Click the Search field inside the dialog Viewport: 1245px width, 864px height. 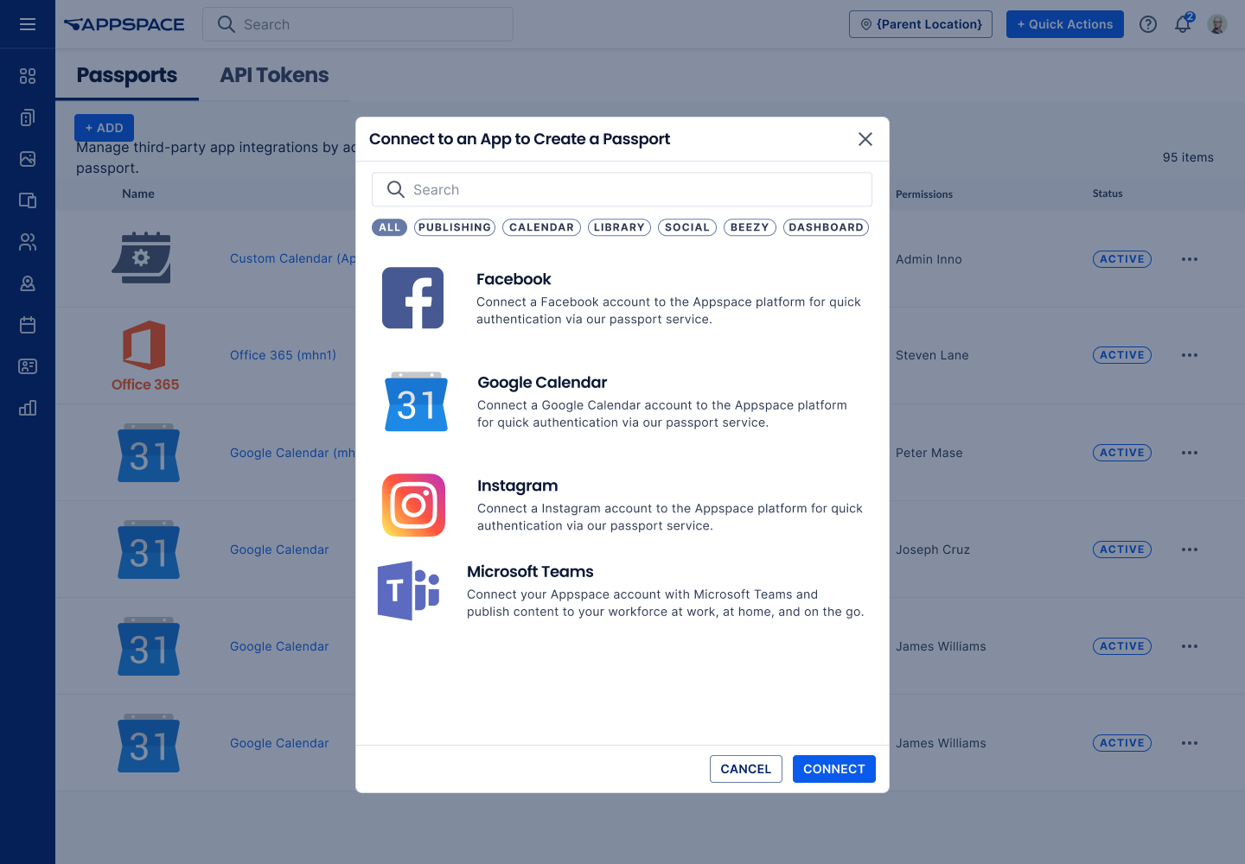(622, 189)
